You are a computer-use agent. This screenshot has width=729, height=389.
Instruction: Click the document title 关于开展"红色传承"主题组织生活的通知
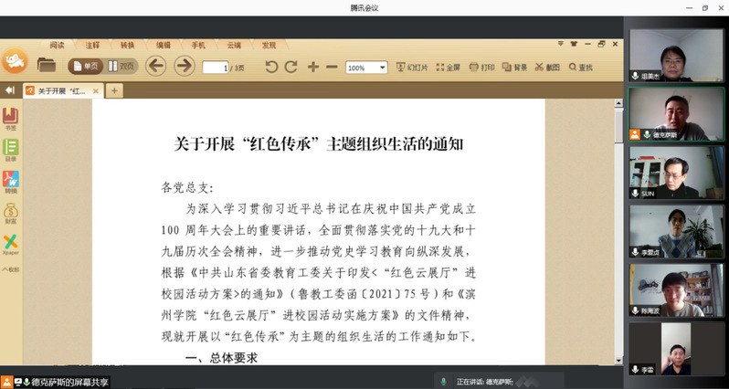click(x=319, y=144)
